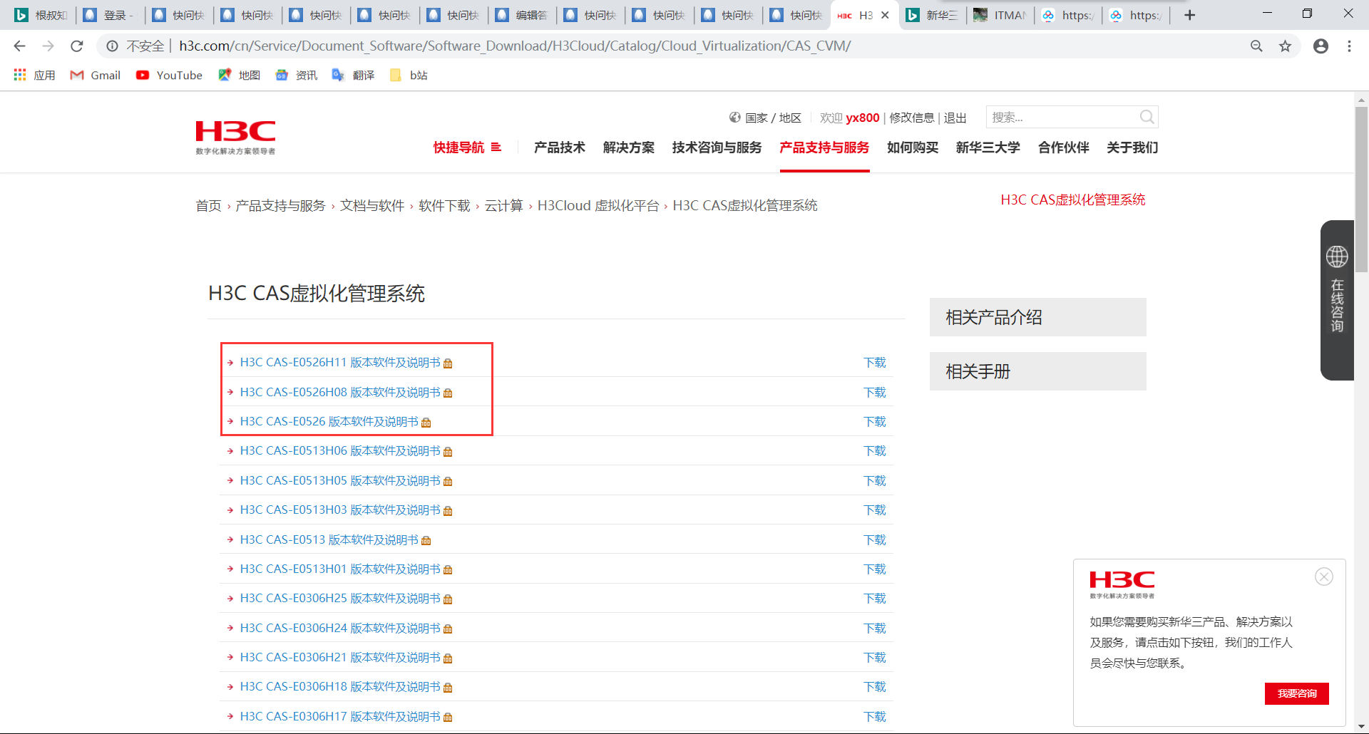This screenshot has width=1369, height=734.
Task: Switch to the ITMAN browser tab
Action: point(1001,15)
